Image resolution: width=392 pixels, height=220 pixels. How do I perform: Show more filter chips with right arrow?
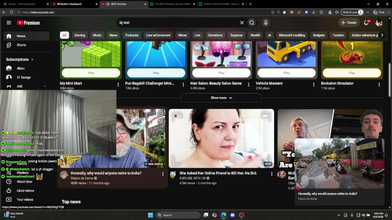382,35
